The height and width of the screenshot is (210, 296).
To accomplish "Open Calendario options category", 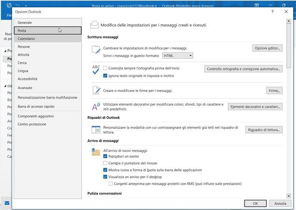I will (48, 39).
